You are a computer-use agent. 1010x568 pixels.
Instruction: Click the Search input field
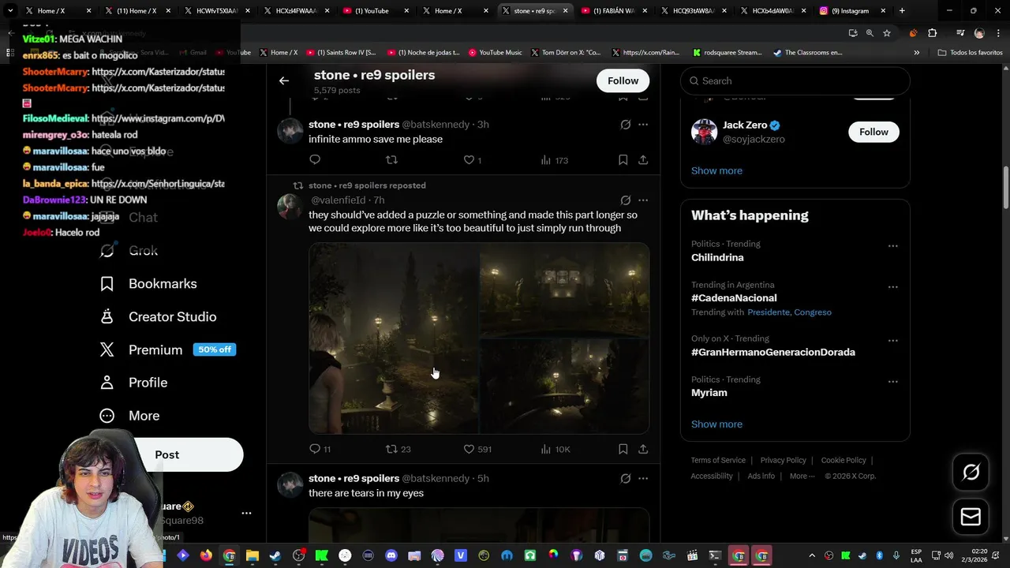click(x=795, y=80)
